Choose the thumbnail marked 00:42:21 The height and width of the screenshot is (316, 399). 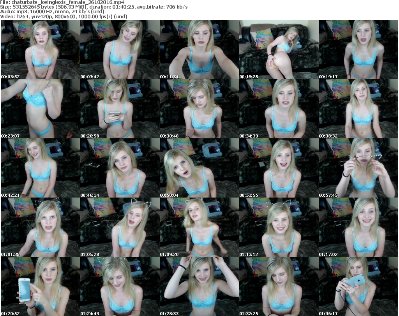click(41, 168)
